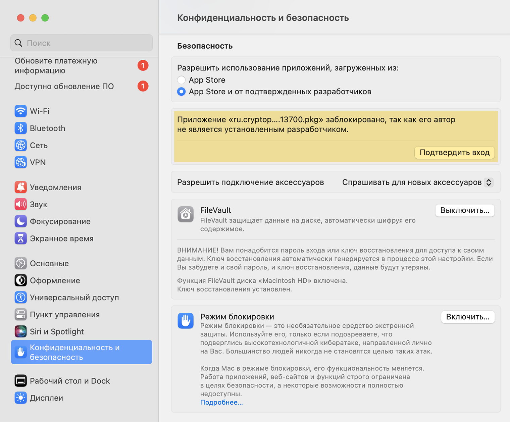Open Уведомления bell icon

click(20, 187)
